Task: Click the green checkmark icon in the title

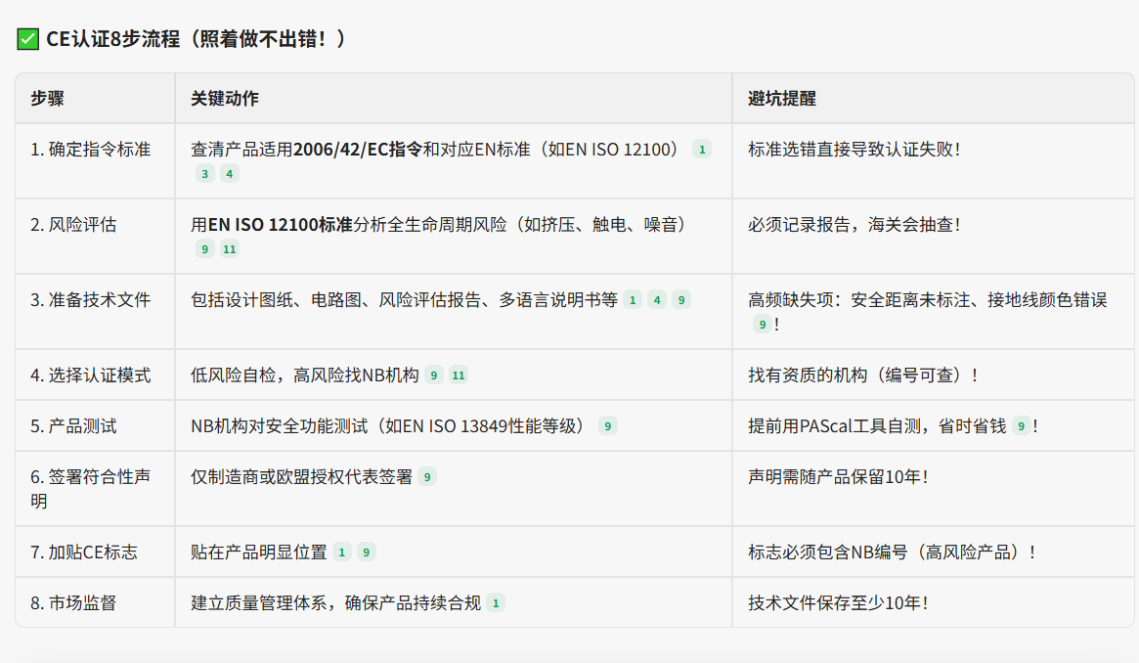Action: (27, 39)
